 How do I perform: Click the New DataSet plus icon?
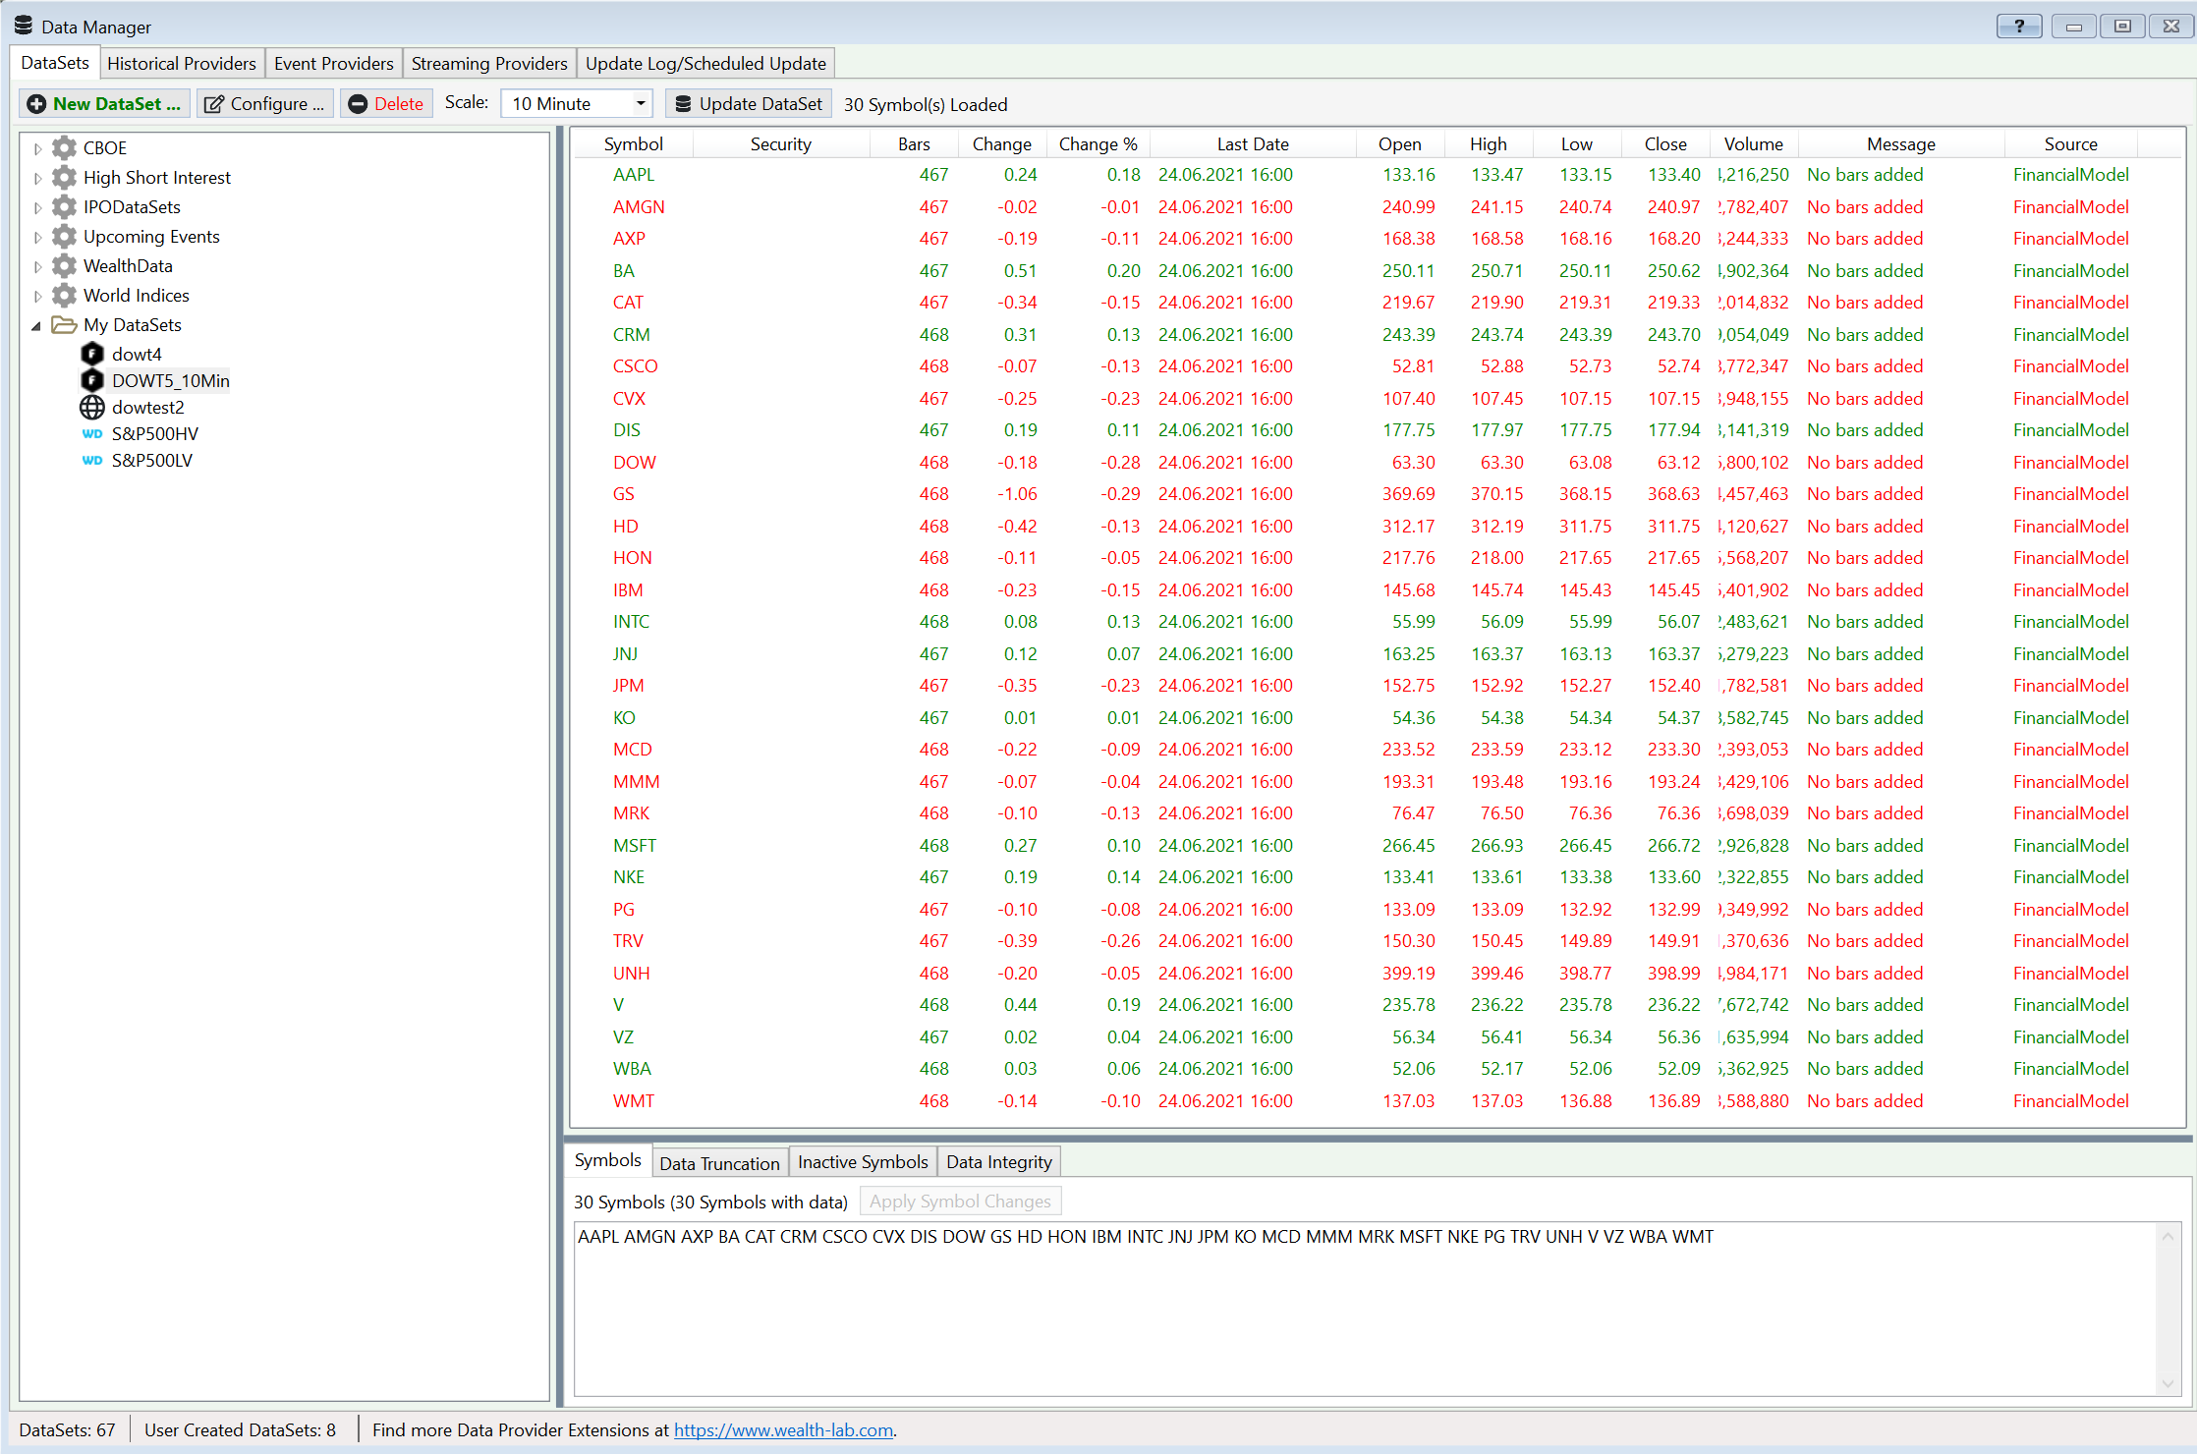point(36,104)
